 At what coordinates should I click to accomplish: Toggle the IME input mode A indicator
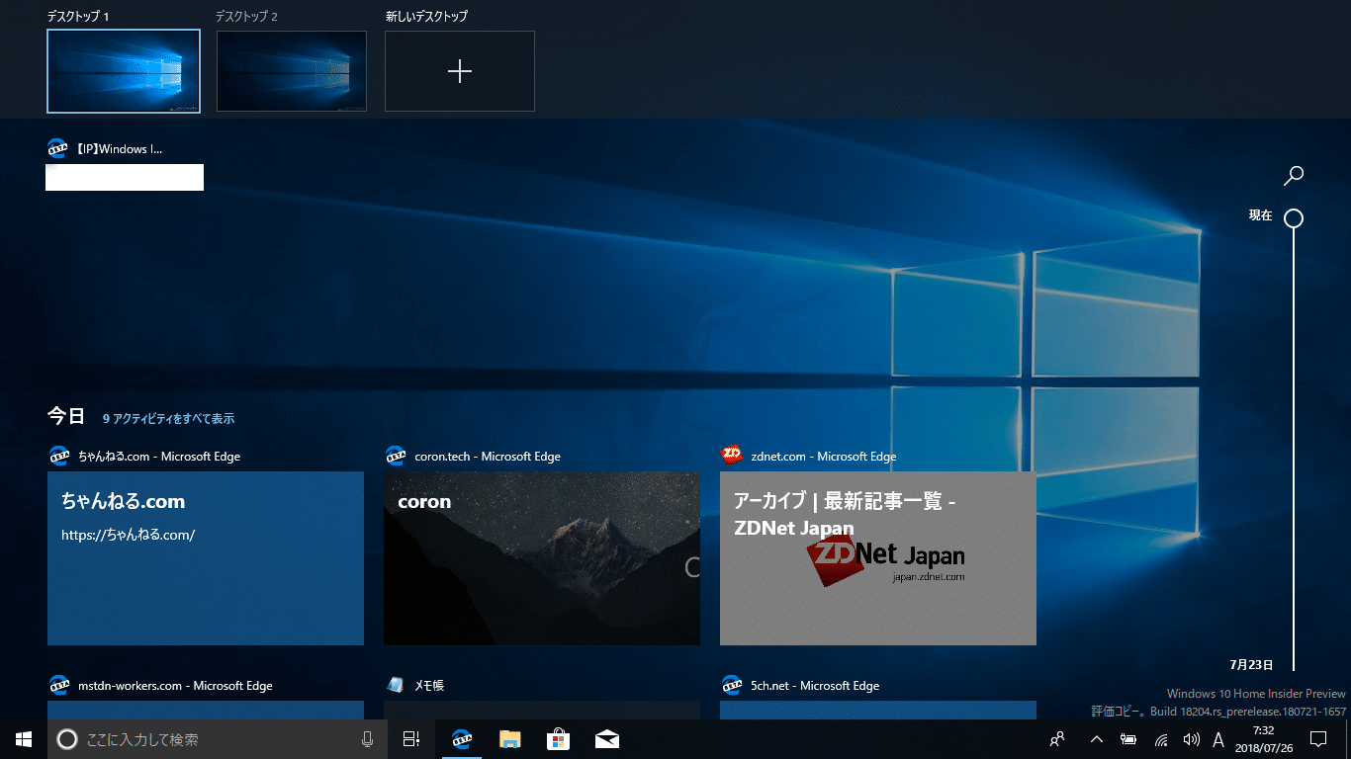(x=1218, y=739)
